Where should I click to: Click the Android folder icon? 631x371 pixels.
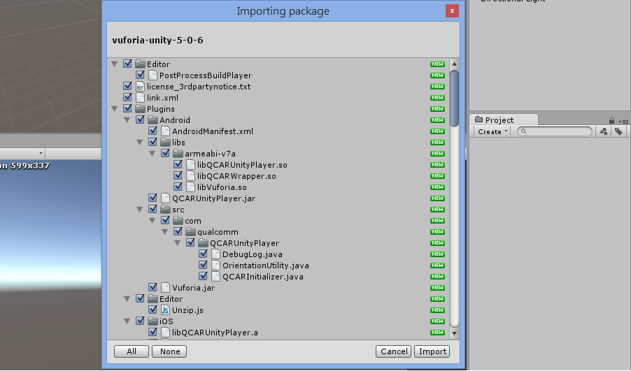pos(153,119)
